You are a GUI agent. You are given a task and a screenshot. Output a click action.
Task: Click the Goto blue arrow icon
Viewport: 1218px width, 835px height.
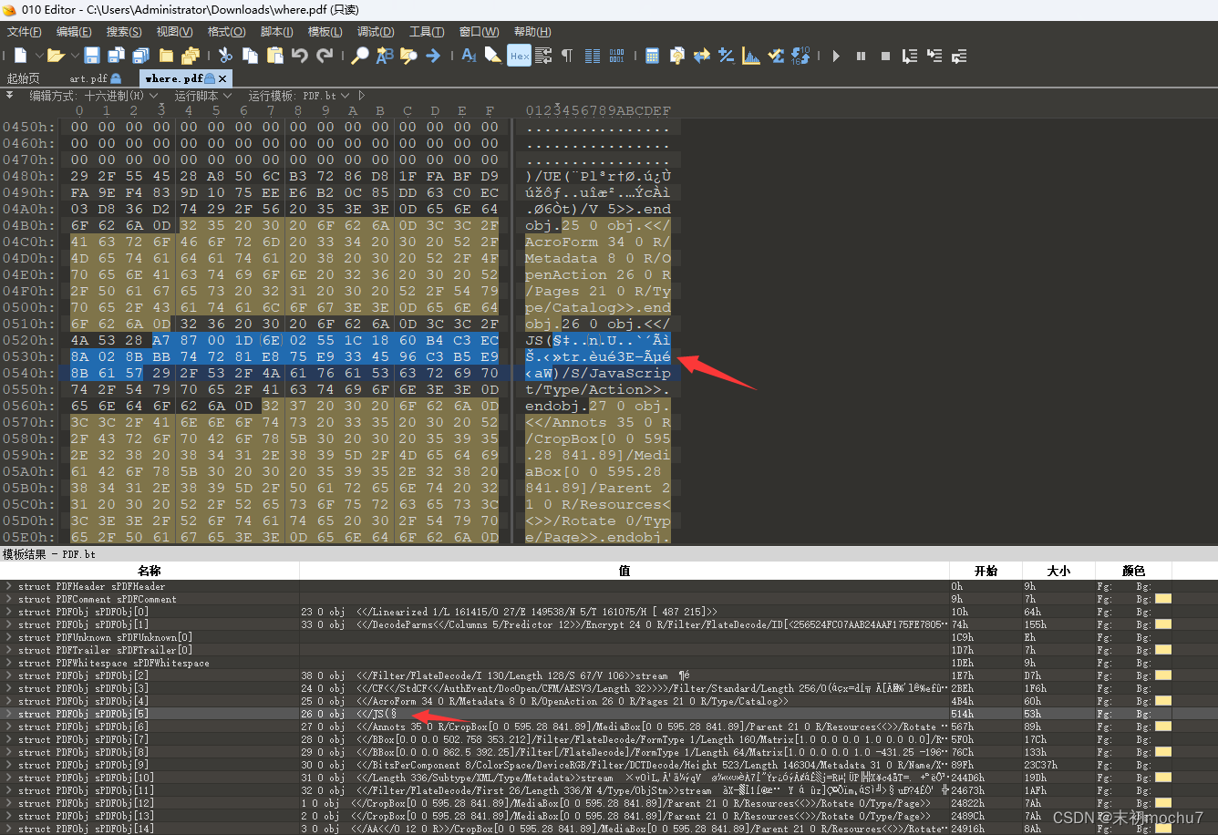click(433, 56)
